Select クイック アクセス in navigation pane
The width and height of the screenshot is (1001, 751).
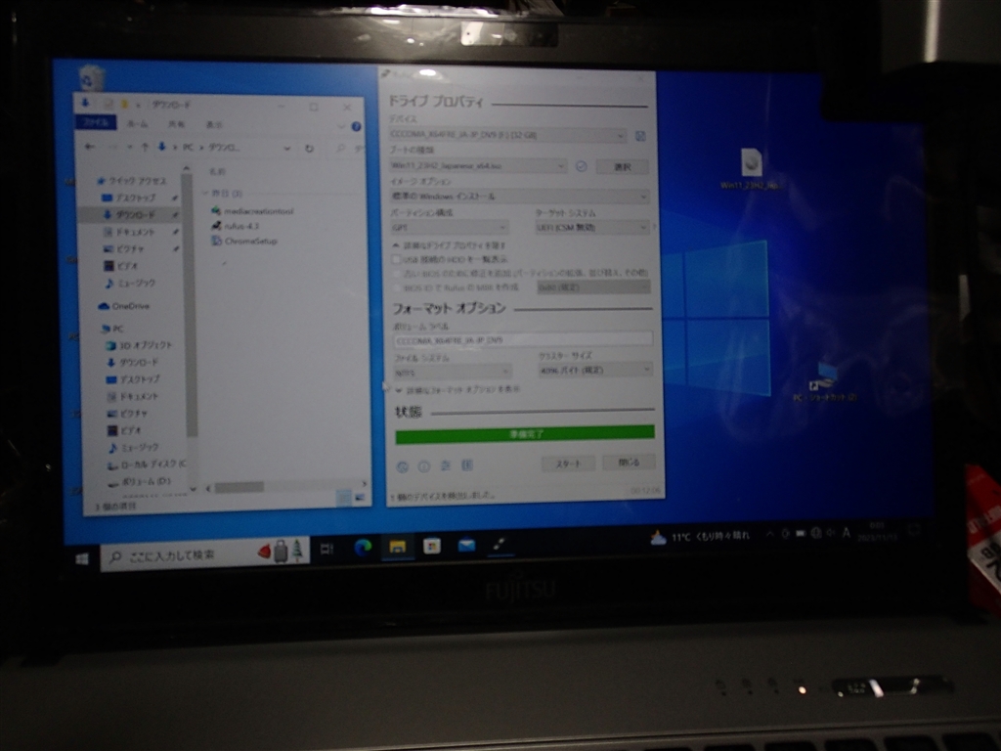click(x=131, y=181)
